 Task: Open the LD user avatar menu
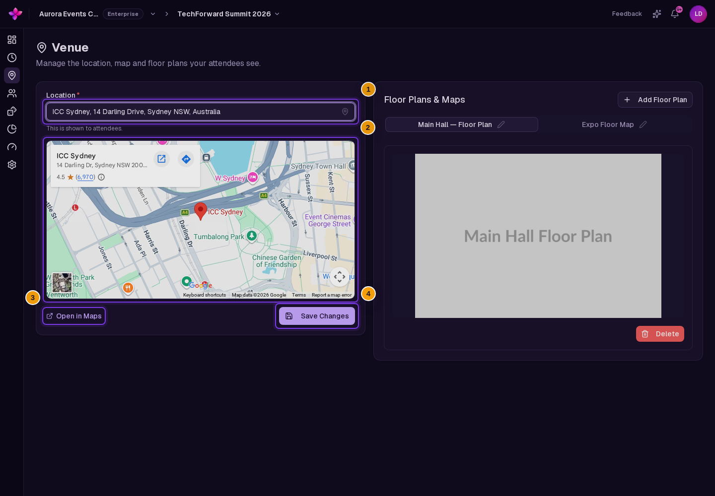coord(698,14)
